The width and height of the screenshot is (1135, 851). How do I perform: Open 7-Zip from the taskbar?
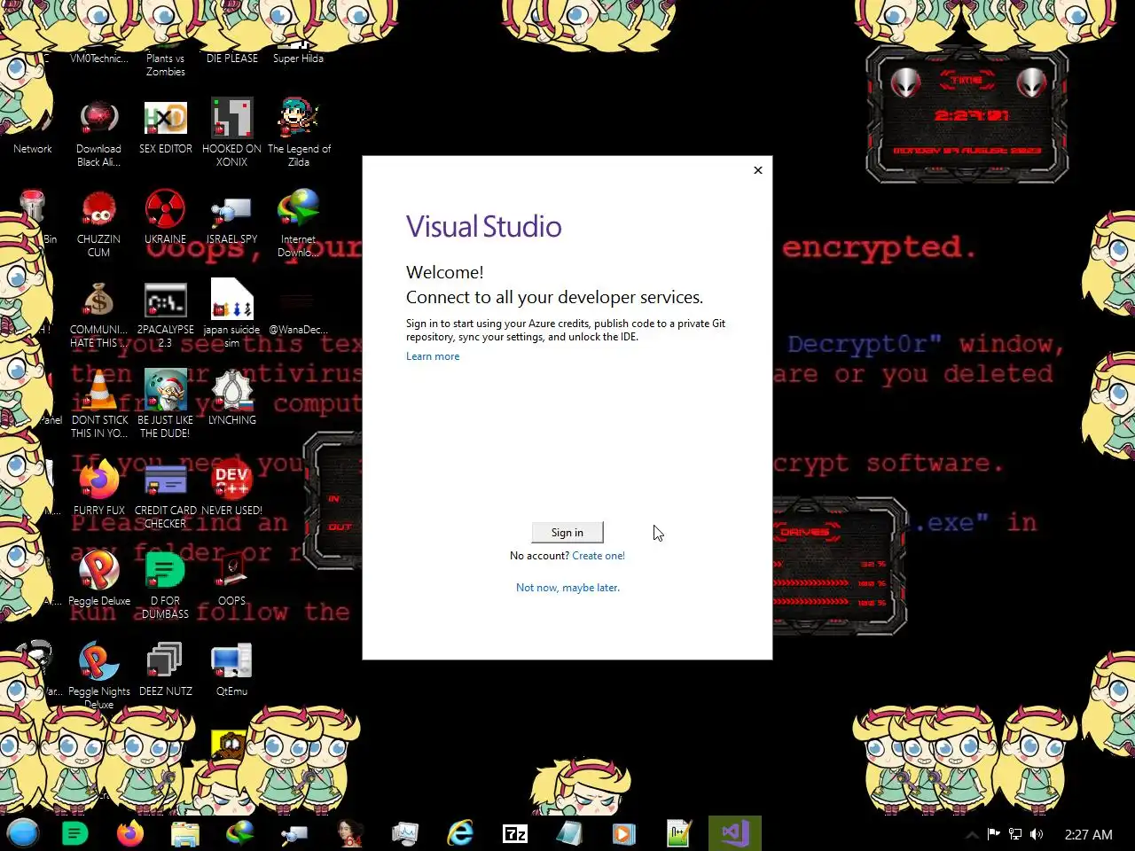[515, 833]
